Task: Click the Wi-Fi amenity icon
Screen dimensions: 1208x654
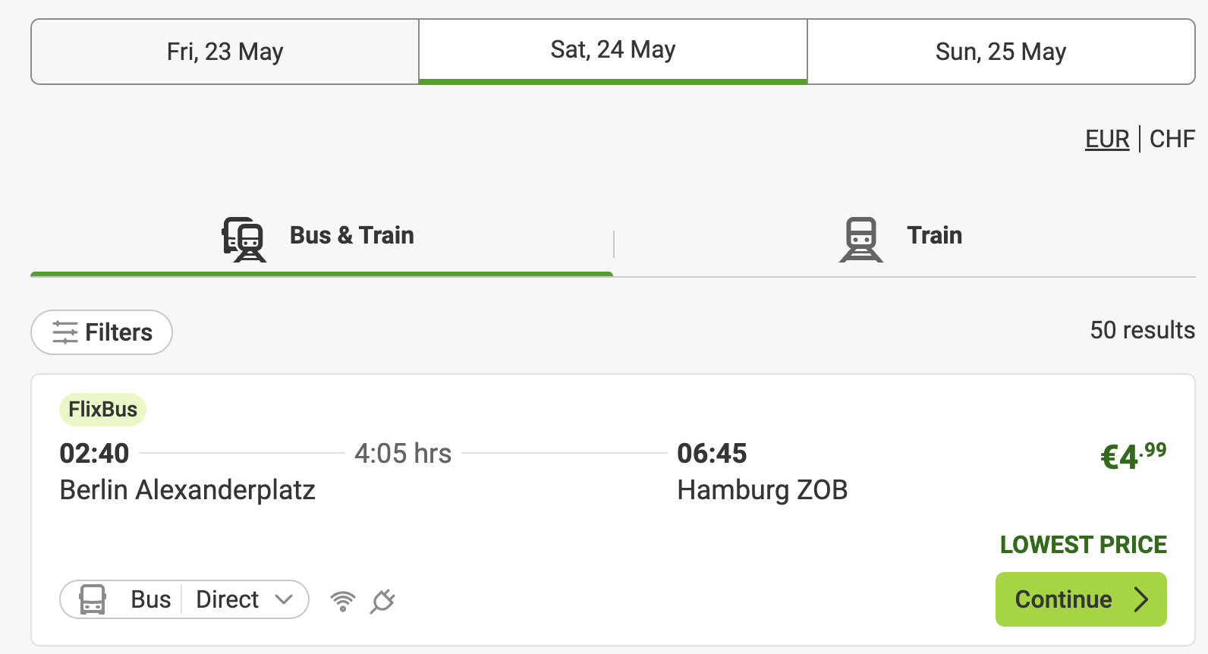Action: coord(343,601)
